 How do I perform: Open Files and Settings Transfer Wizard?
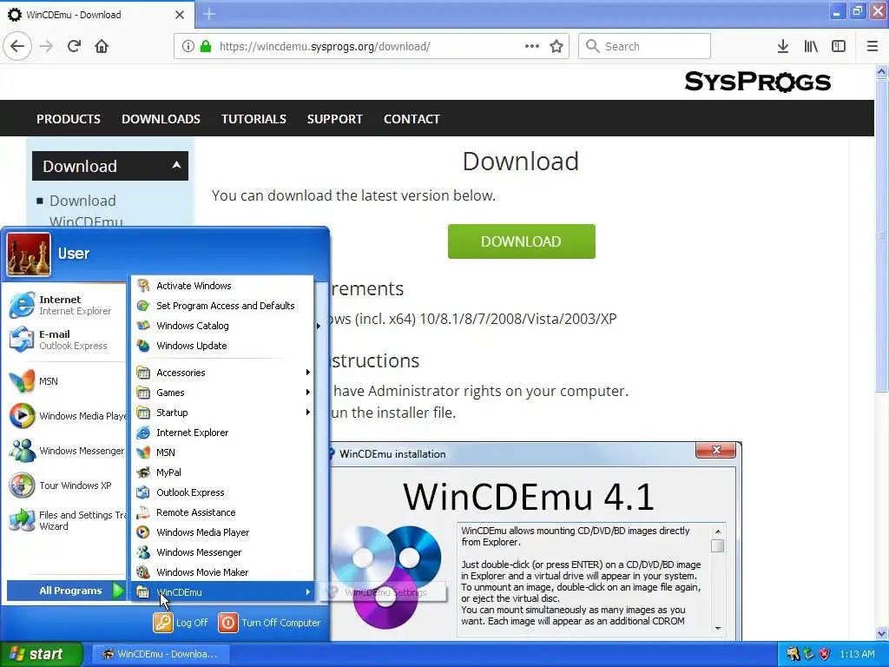(x=22, y=520)
